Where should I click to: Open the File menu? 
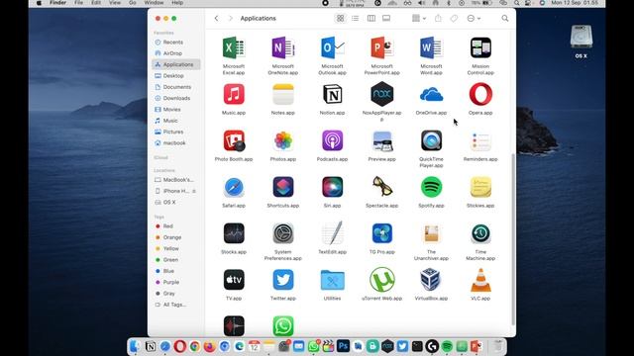coord(79,3)
